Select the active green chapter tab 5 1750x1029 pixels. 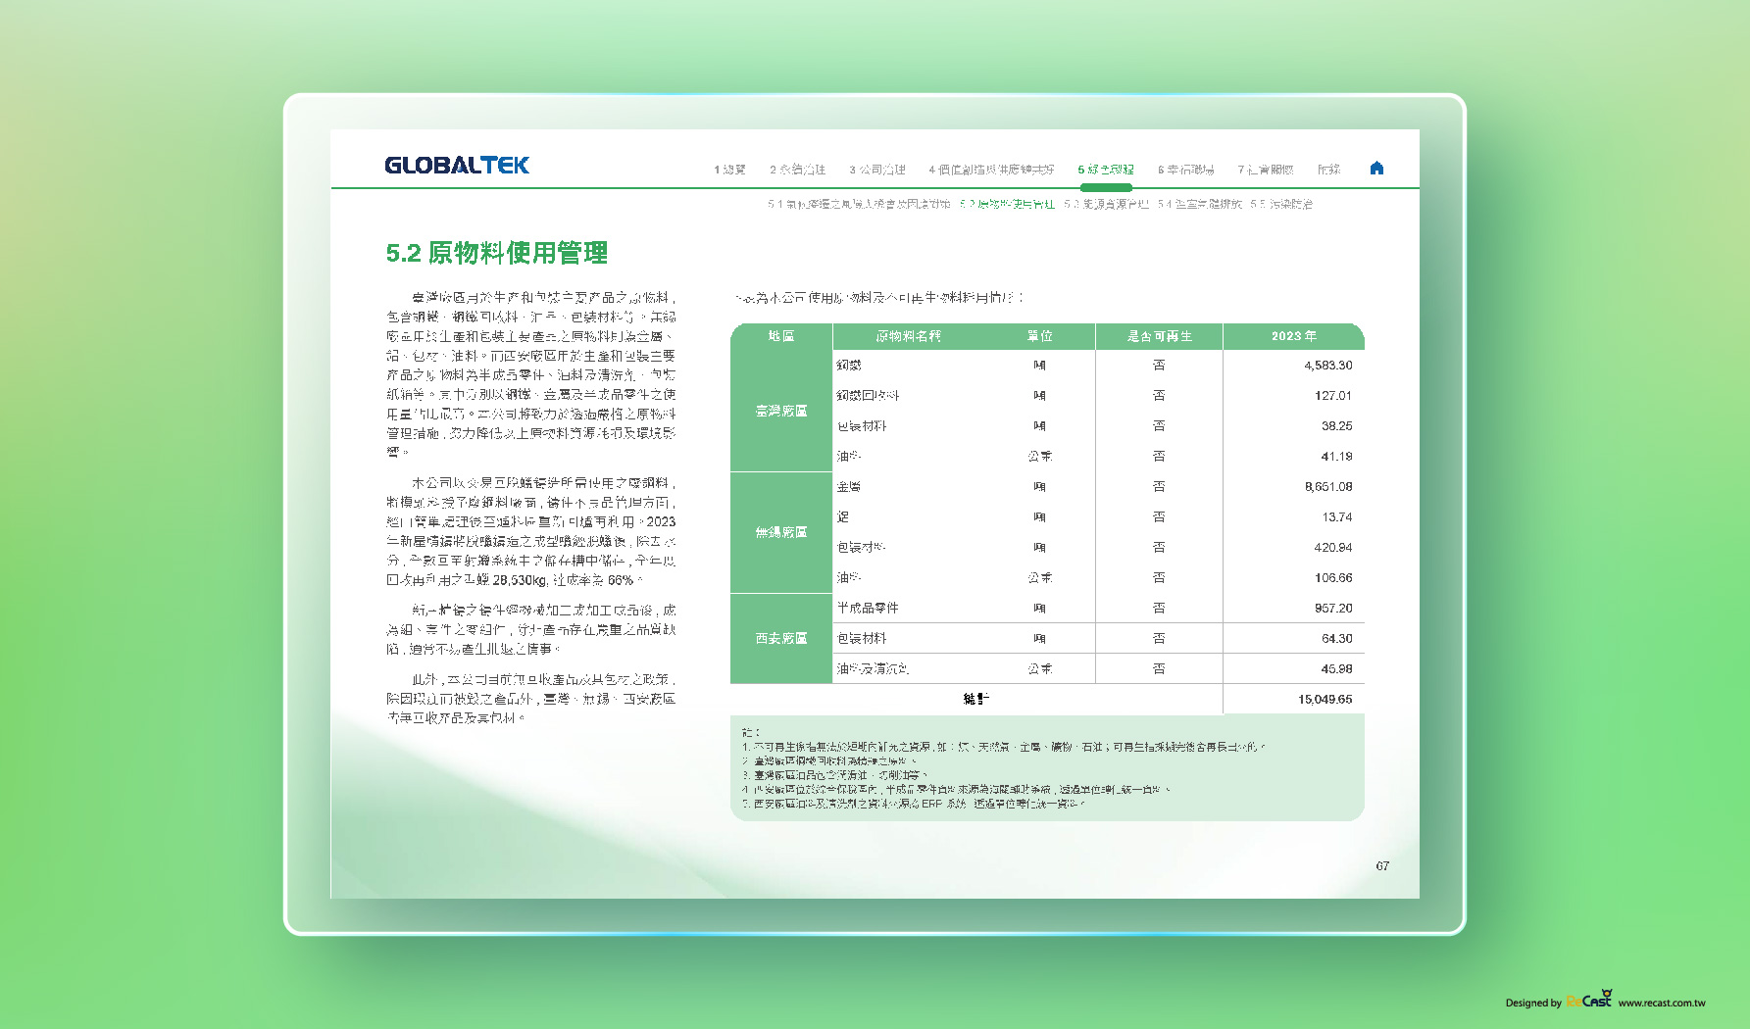point(1106,170)
